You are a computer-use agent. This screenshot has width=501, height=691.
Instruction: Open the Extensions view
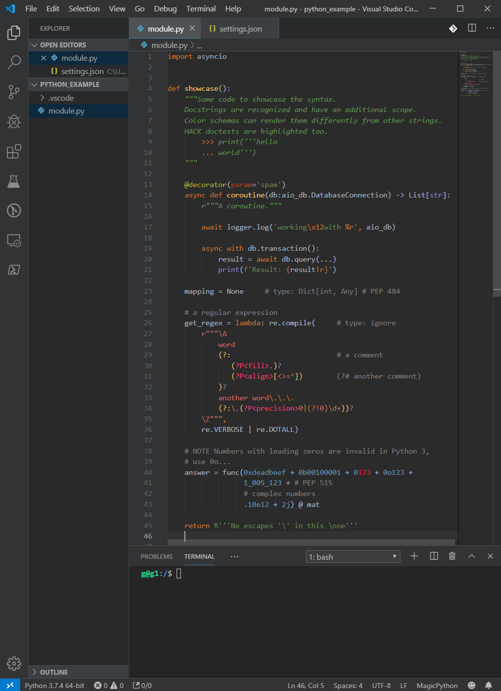point(14,152)
